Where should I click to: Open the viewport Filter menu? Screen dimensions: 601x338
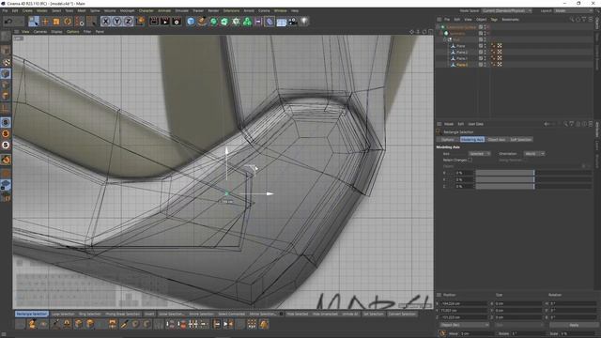pos(87,31)
